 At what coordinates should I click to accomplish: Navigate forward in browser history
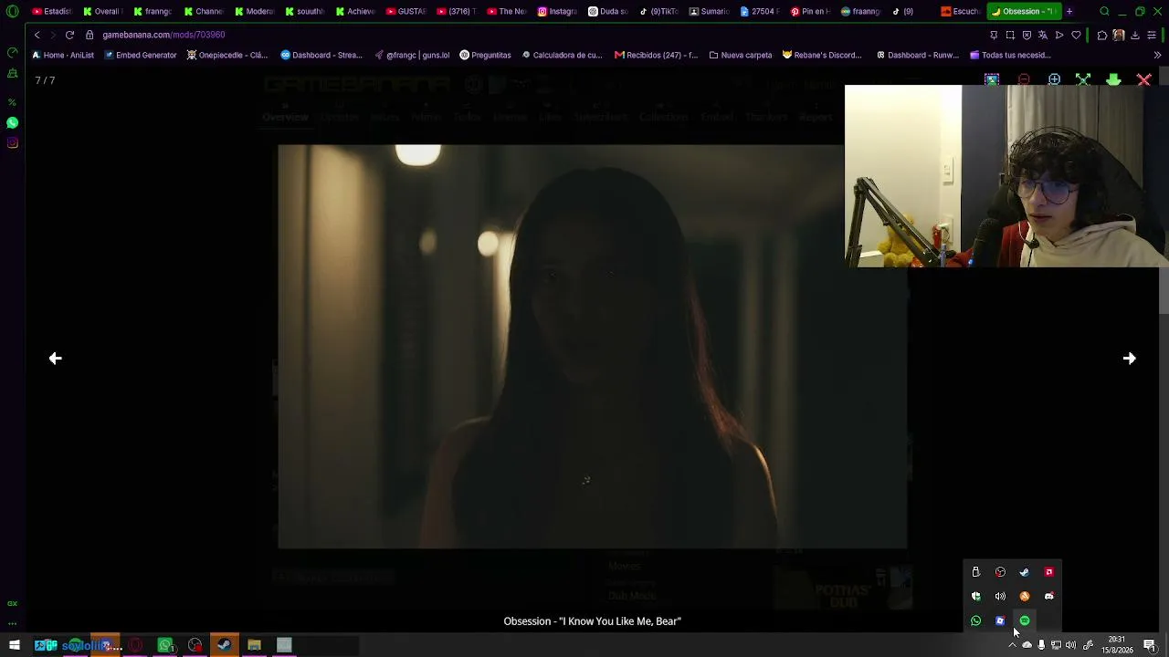52,35
